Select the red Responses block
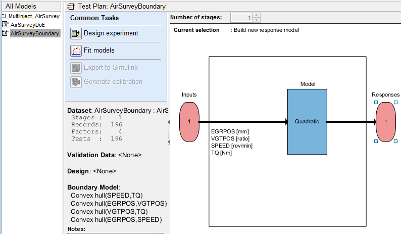The image size is (401, 234). point(385,122)
